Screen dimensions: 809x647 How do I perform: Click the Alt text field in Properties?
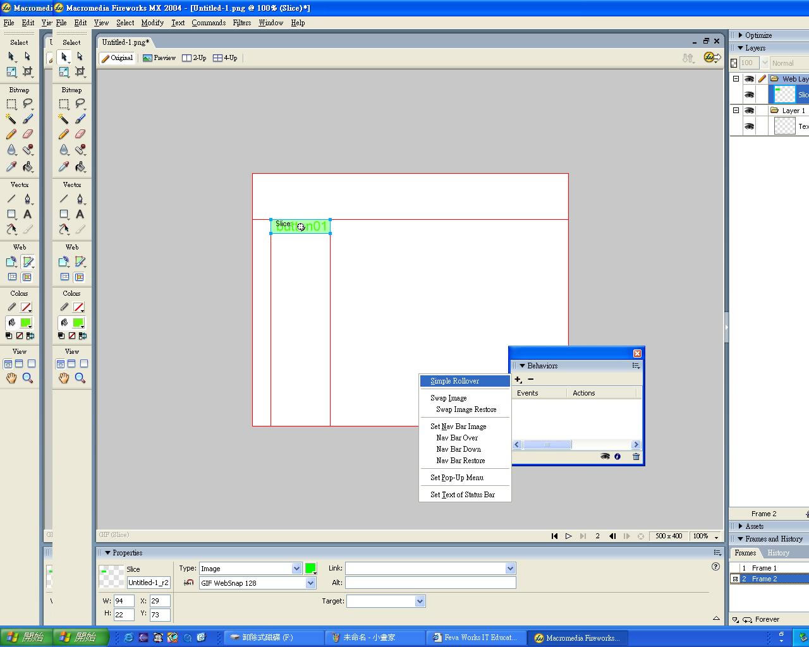(x=430, y=583)
